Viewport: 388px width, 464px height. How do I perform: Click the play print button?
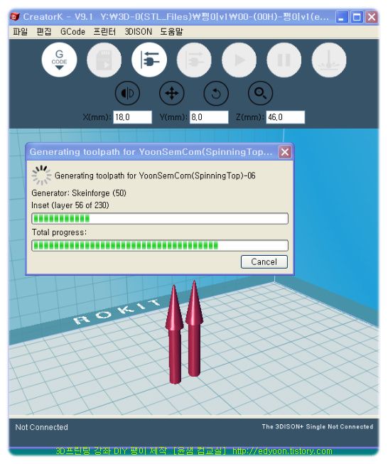point(239,60)
